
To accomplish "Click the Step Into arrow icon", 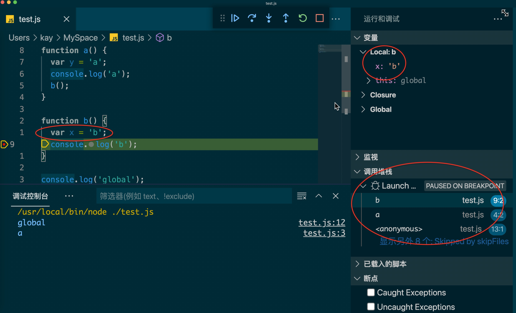I will coord(269,18).
